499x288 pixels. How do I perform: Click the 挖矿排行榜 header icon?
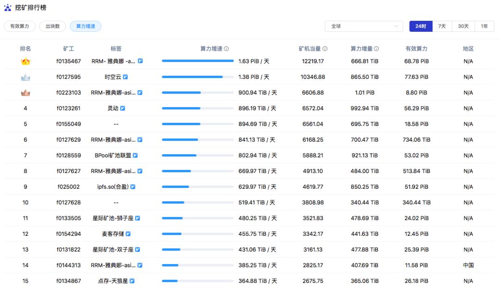pyautogui.click(x=7, y=7)
